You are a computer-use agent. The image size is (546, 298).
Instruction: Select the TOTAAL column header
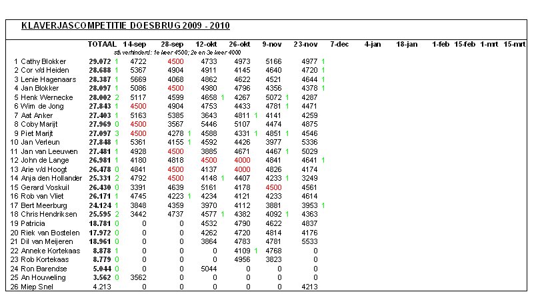(102, 44)
